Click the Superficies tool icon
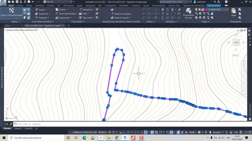The height and width of the screenshot is (141, 252). [x=37, y=14]
